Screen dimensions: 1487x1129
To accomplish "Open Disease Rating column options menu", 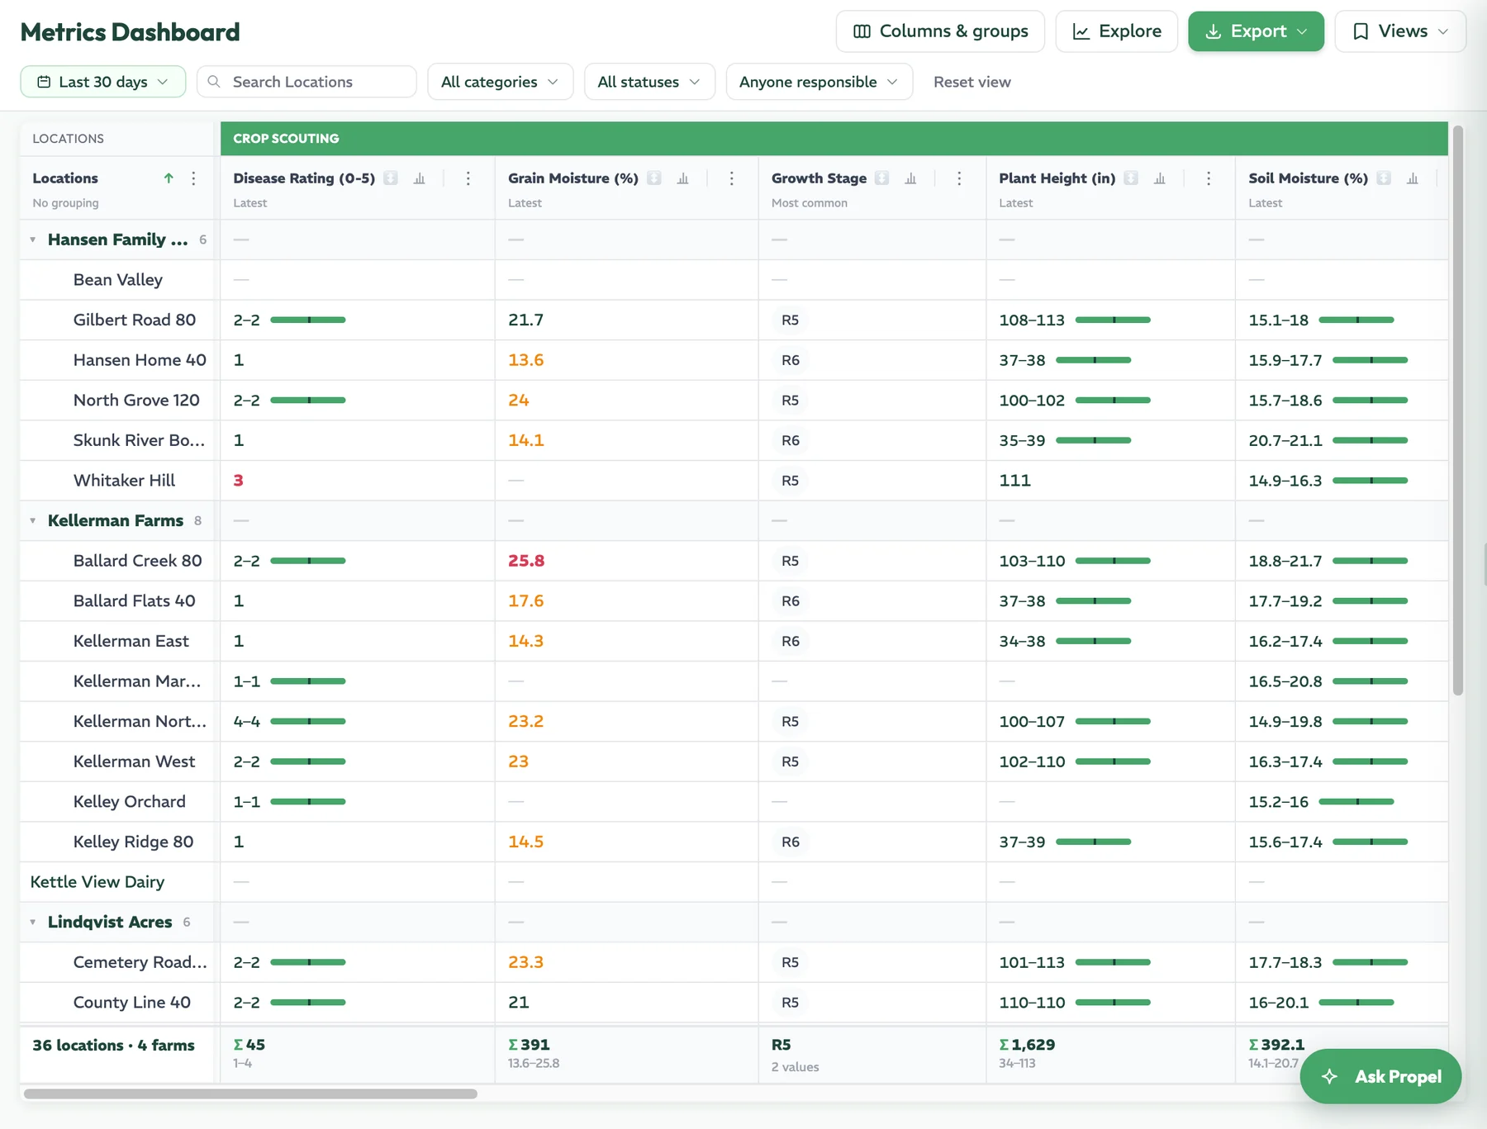I will (x=468, y=178).
